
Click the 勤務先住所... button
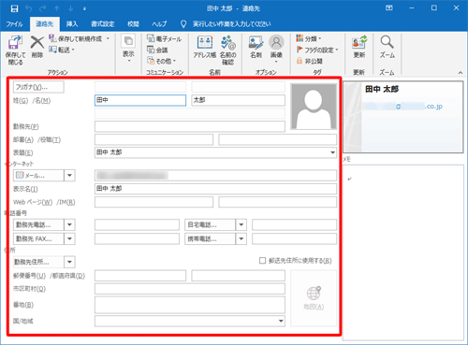(38, 262)
